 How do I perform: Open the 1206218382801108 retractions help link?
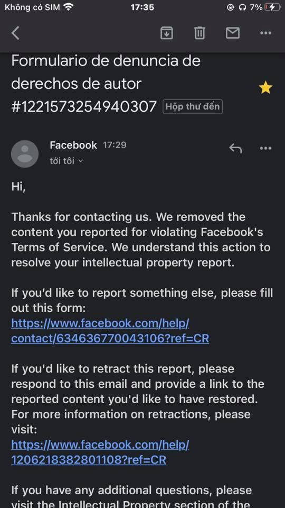coord(100,452)
